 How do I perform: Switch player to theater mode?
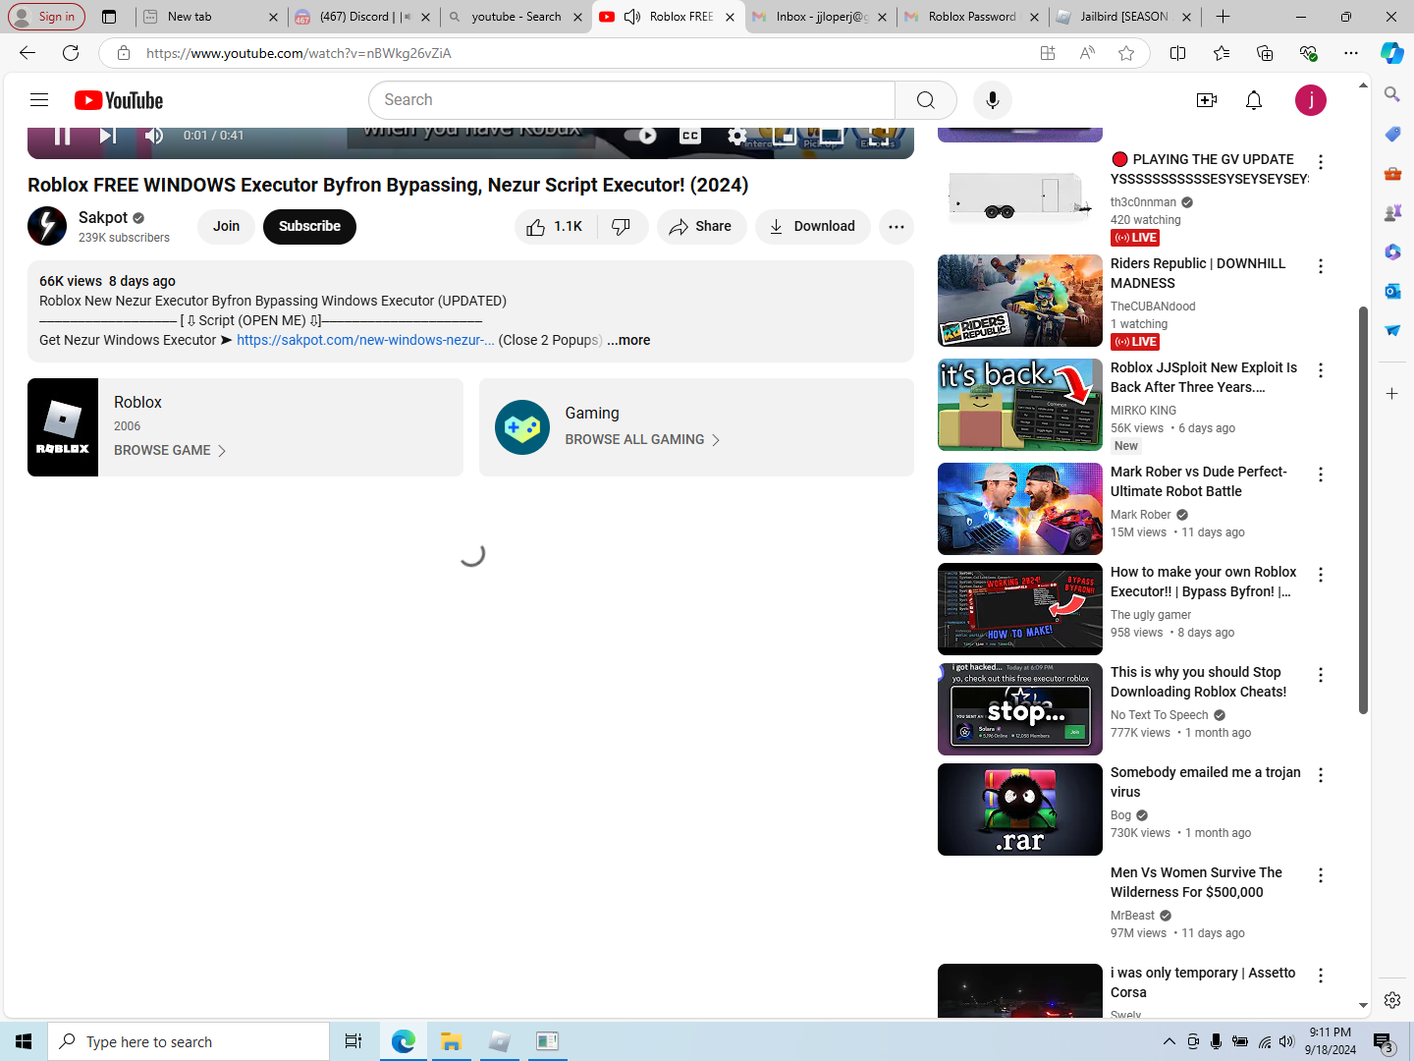[831, 136]
